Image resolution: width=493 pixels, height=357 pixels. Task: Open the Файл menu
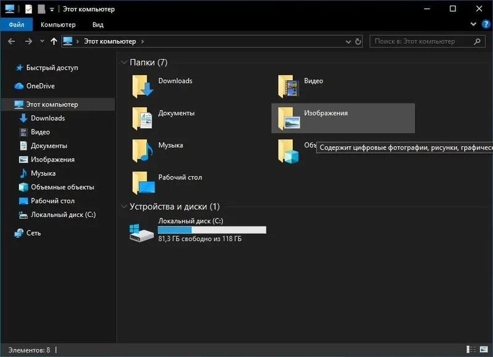pos(17,25)
